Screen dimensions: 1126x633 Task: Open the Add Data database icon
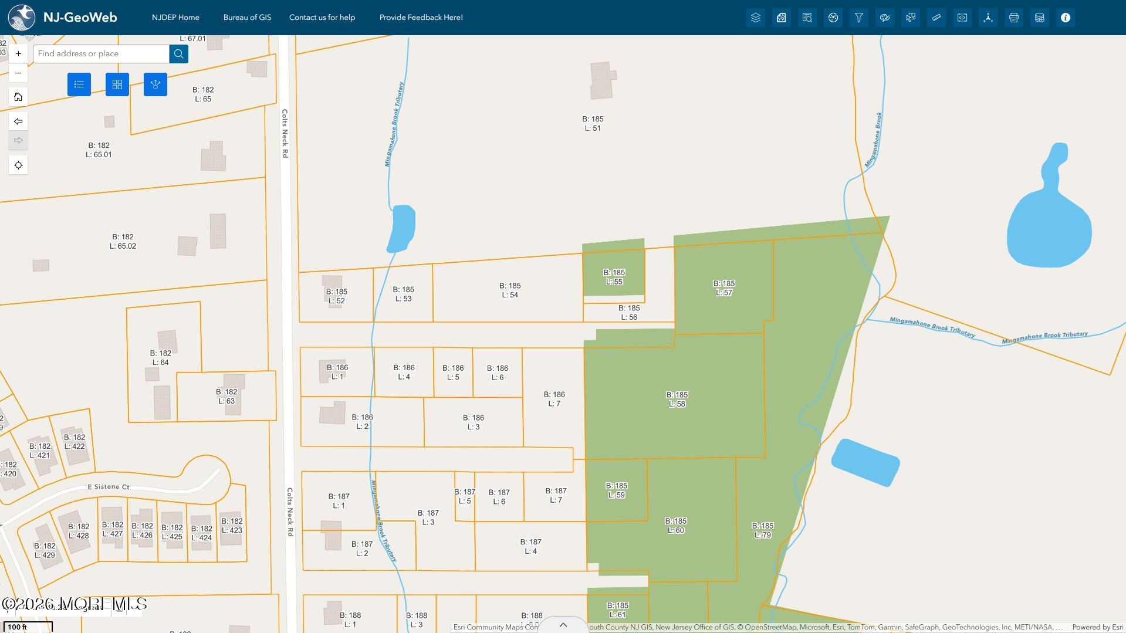pos(1040,18)
